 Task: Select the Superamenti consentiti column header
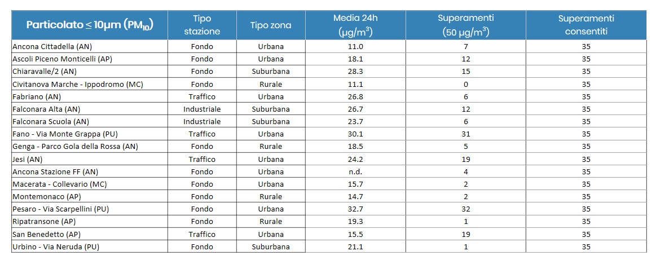tap(585, 25)
